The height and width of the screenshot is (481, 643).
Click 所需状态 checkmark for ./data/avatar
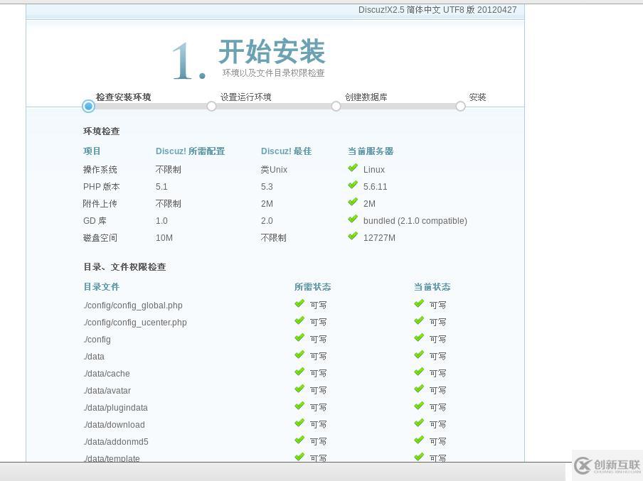tap(299, 389)
